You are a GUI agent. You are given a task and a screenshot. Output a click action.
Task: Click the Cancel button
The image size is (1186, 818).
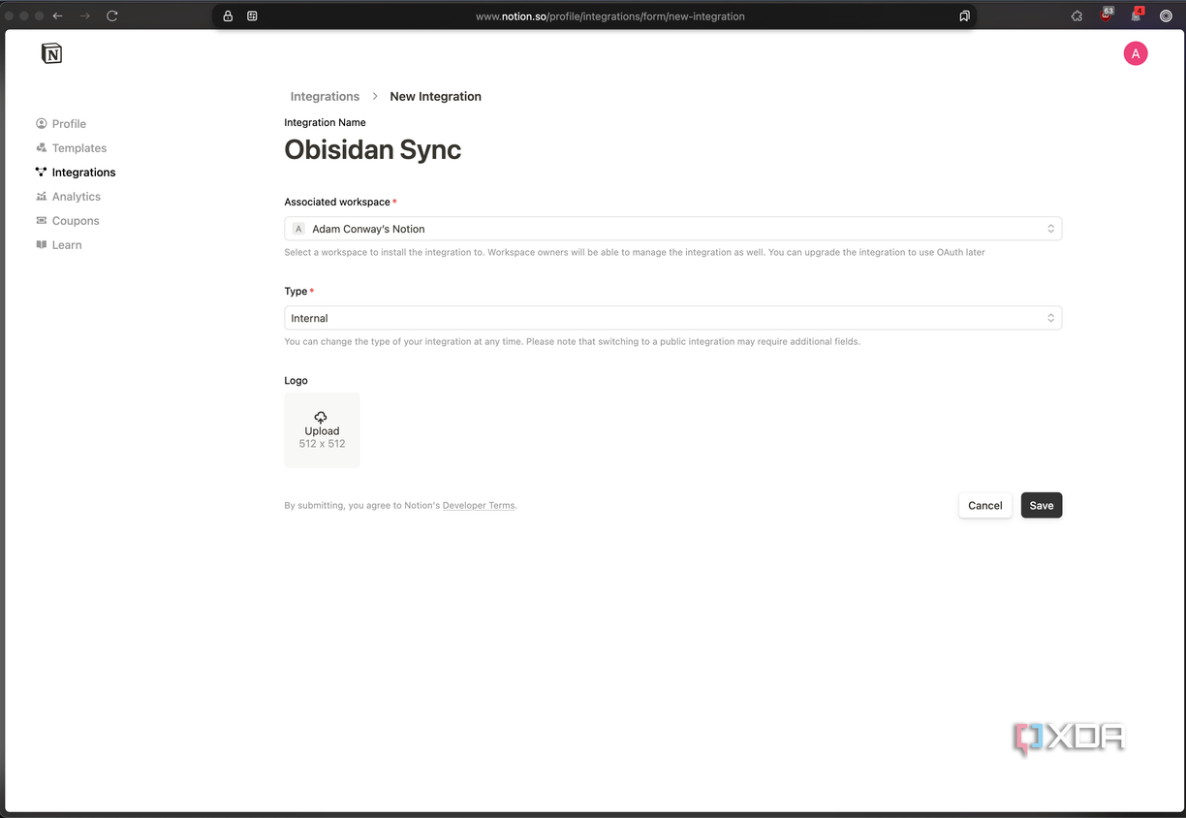pyautogui.click(x=985, y=506)
